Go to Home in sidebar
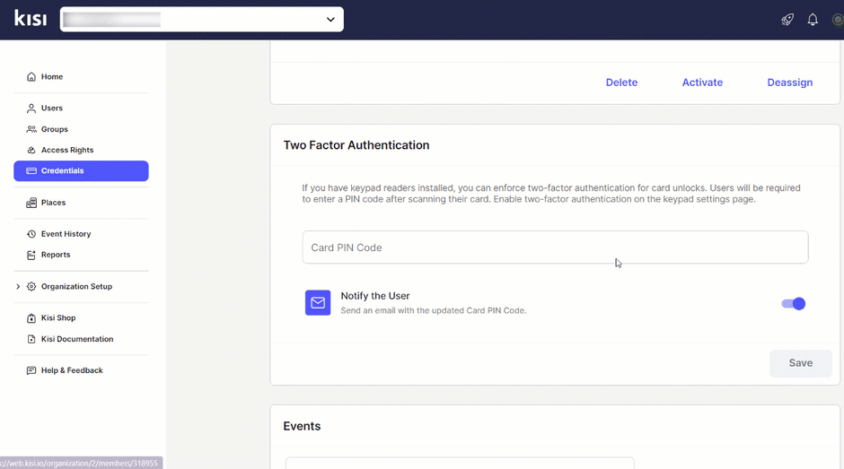 (52, 77)
